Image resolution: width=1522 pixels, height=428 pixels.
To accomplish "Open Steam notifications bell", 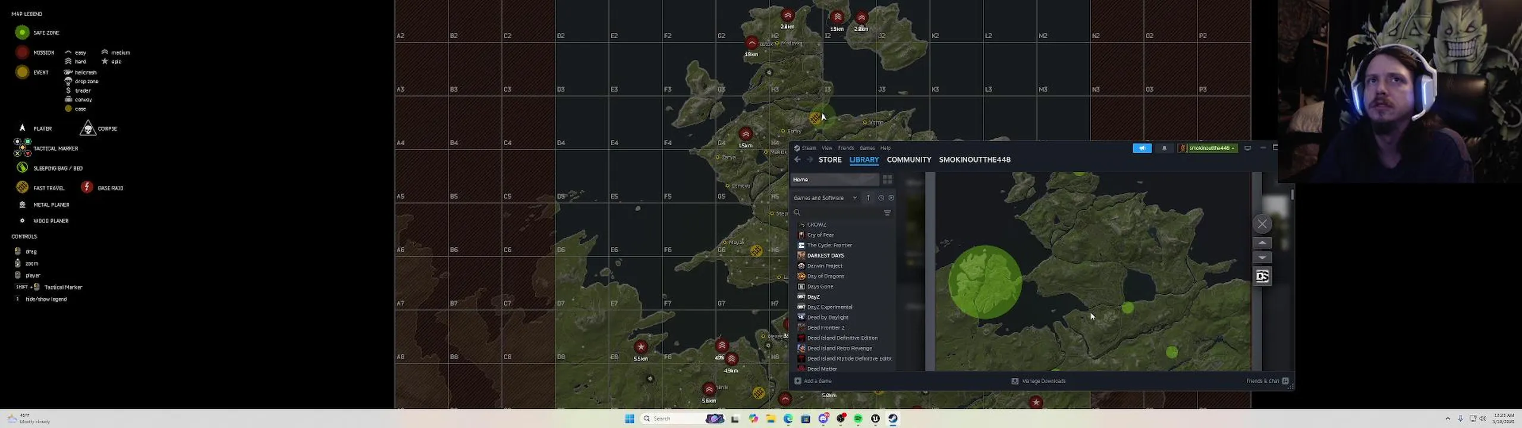I will click(x=1164, y=148).
